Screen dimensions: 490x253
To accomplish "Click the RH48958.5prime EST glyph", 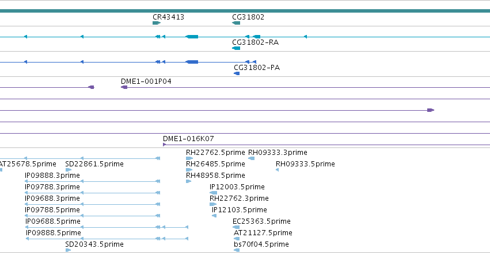I will [x=188, y=181].
